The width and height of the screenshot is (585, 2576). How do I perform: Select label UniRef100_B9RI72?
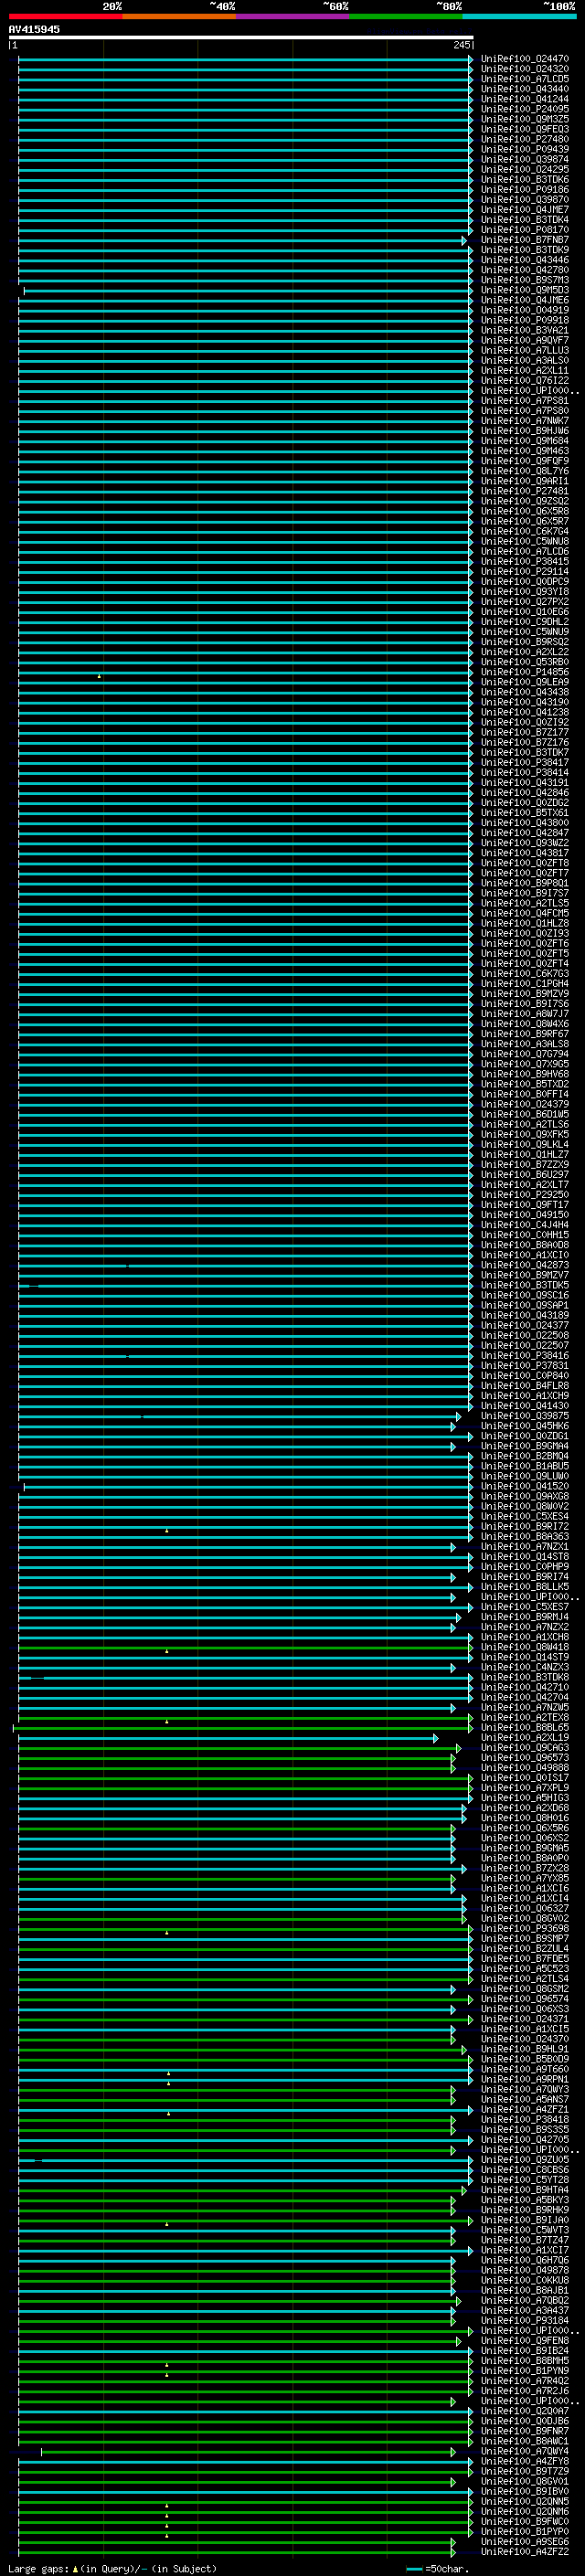(x=525, y=1527)
